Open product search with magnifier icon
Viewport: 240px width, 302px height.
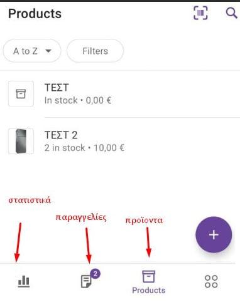click(x=231, y=13)
